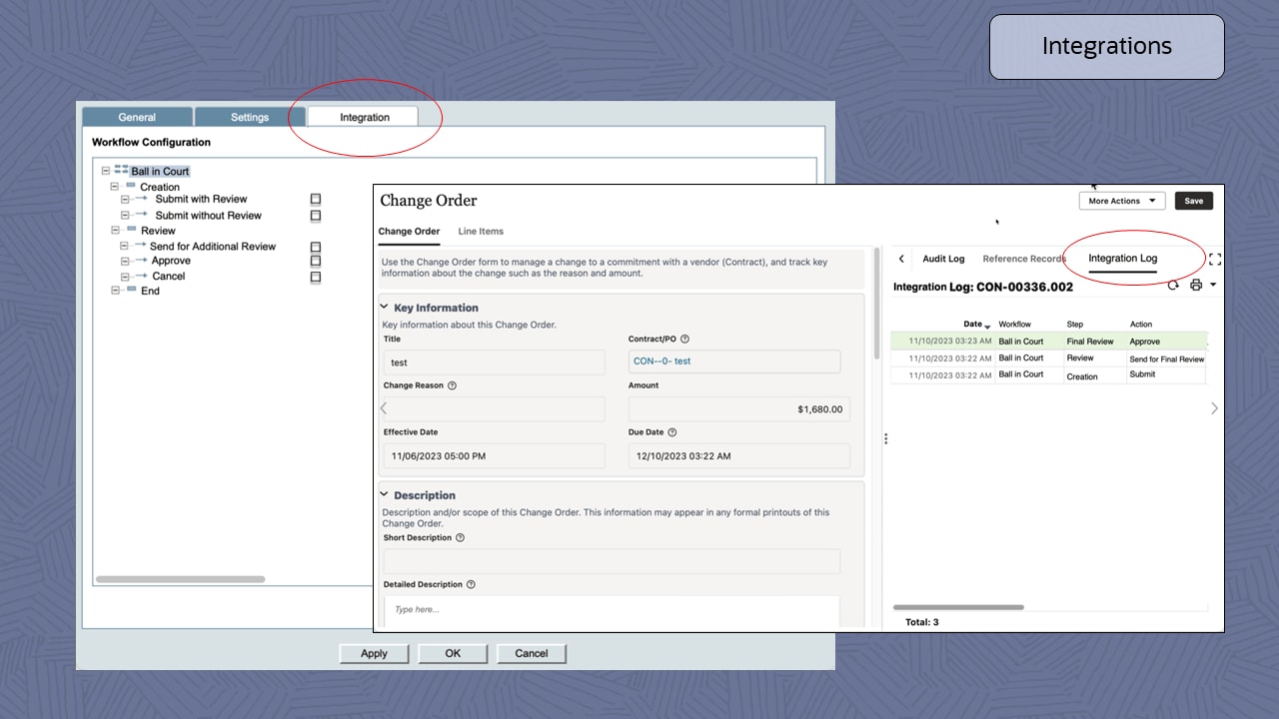Click the help icon next to Change Reason

point(452,385)
